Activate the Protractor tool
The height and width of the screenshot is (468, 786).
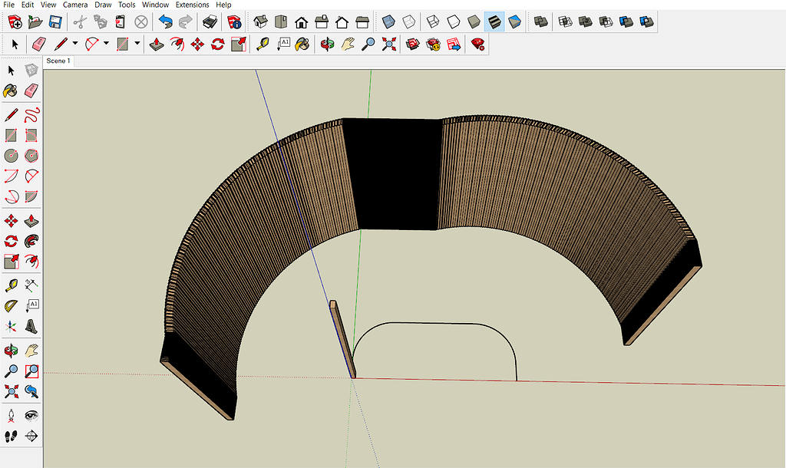coord(12,305)
